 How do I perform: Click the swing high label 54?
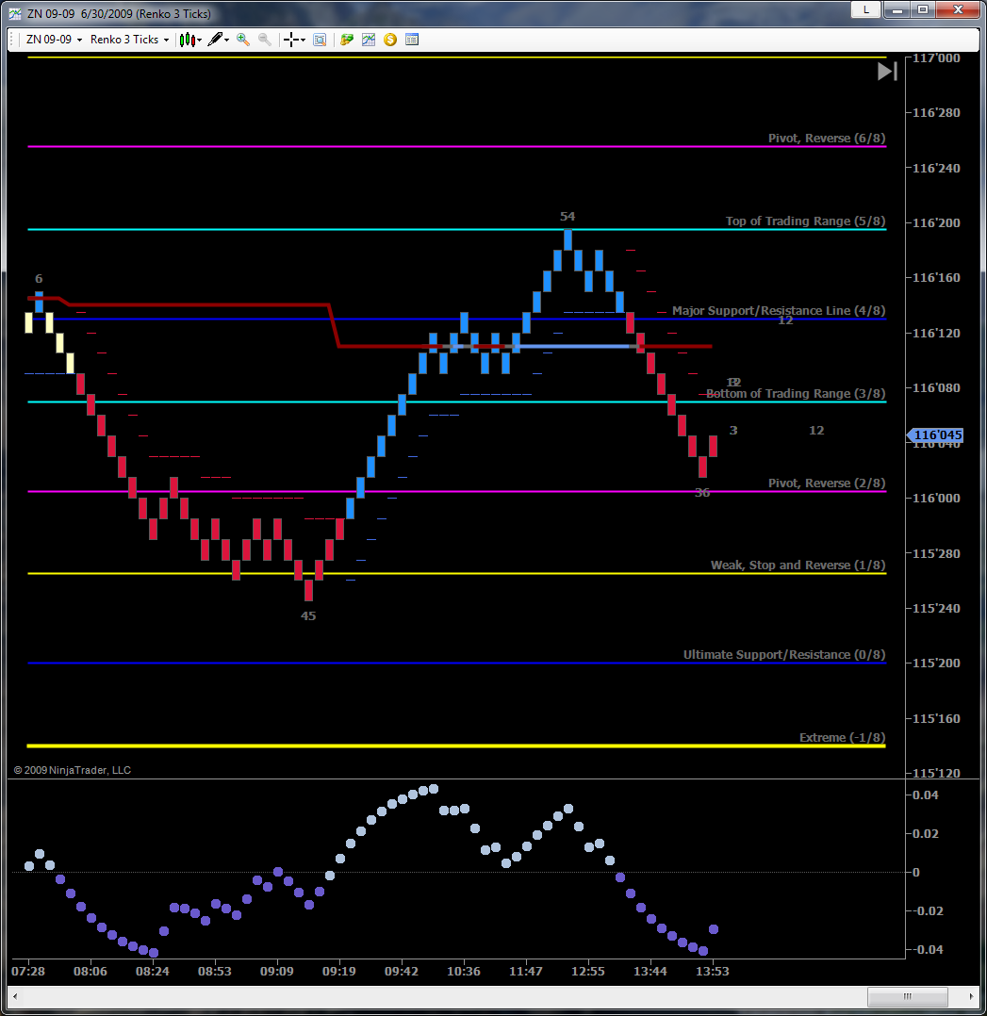(x=568, y=217)
